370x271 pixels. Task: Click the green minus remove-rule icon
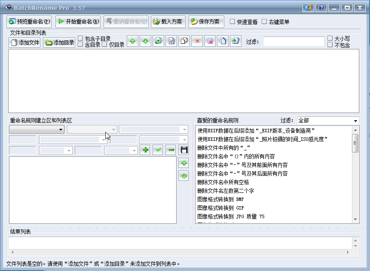171,150
